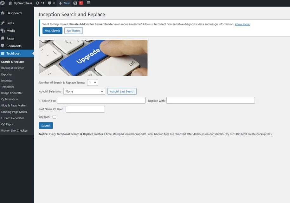Click the hamburger menu icon in admin bar

(89, 3)
